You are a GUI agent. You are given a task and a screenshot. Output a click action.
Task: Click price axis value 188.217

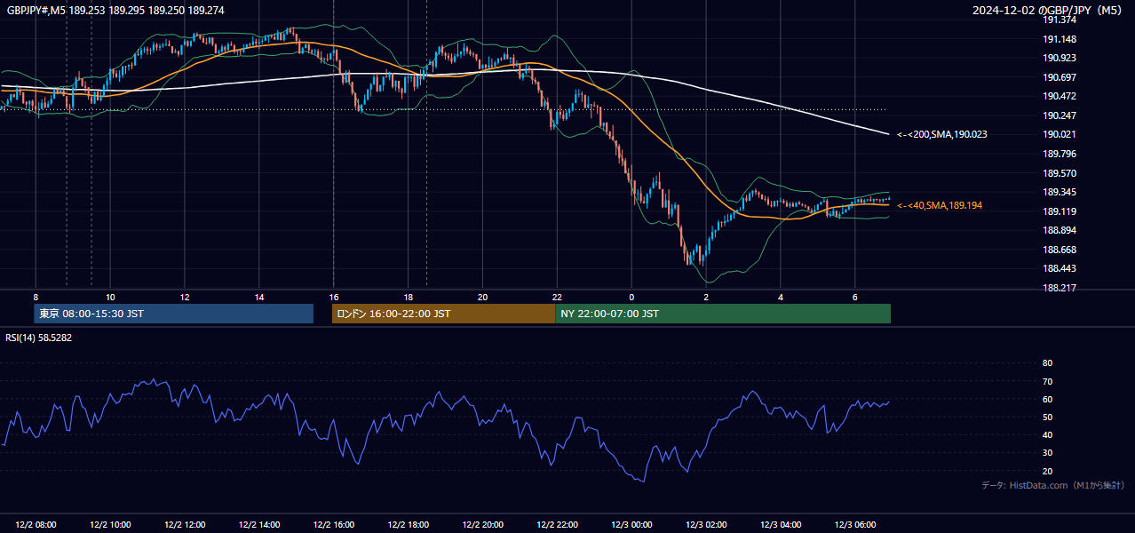(x=1059, y=288)
